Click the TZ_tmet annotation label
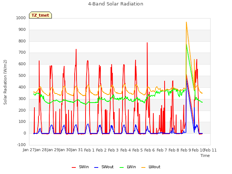The height and width of the screenshot is (174, 232). [x=40, y=15]
